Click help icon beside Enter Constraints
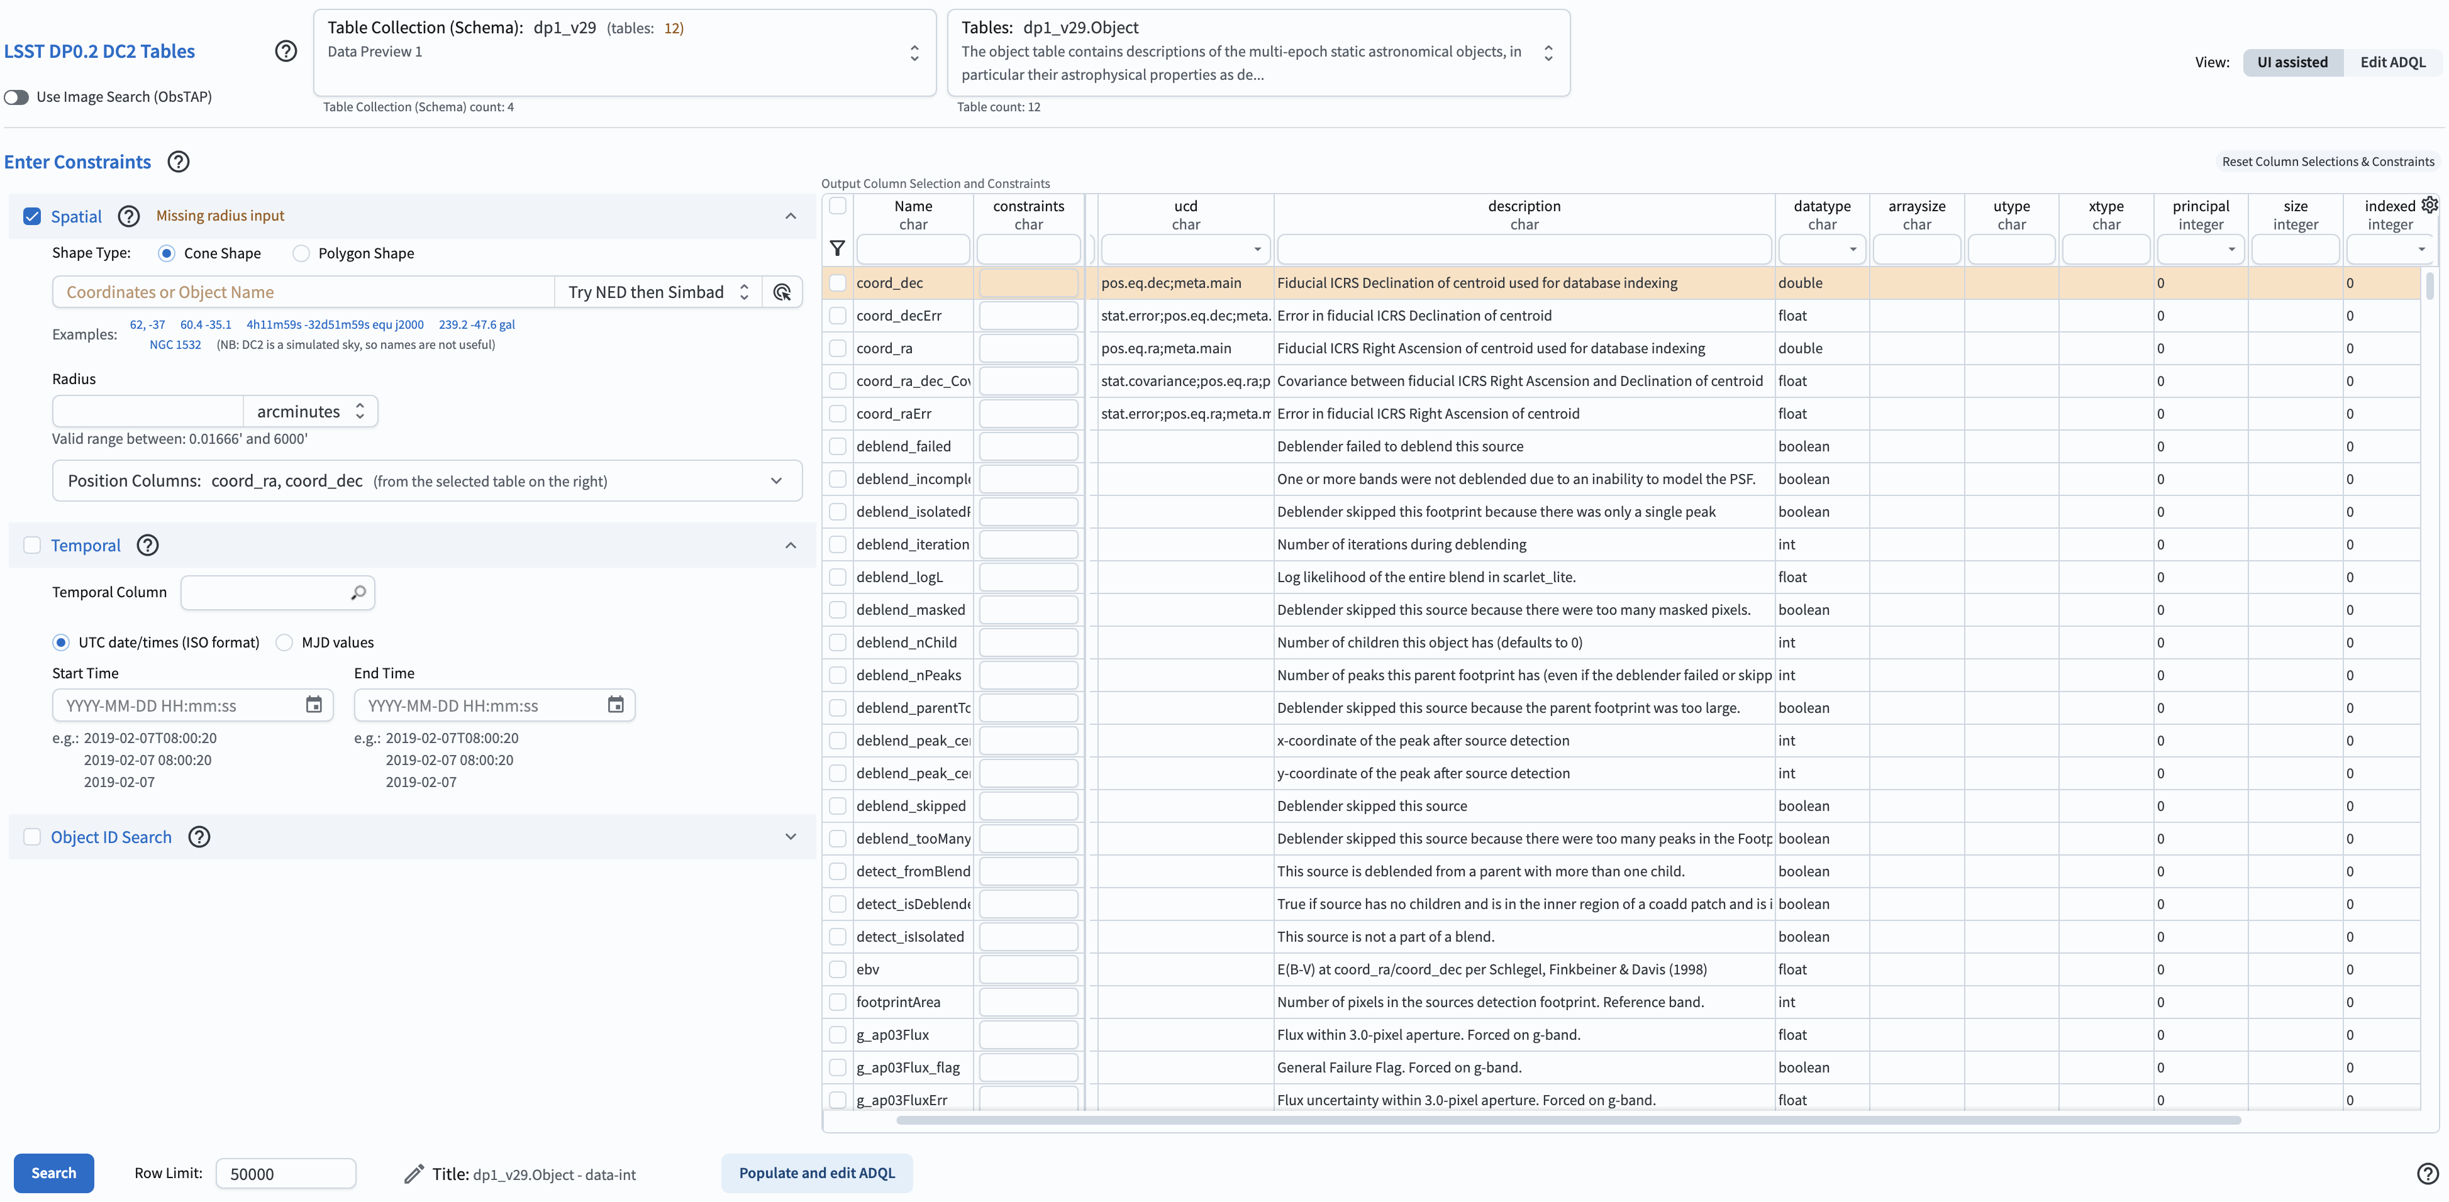 tap(179, 162)
